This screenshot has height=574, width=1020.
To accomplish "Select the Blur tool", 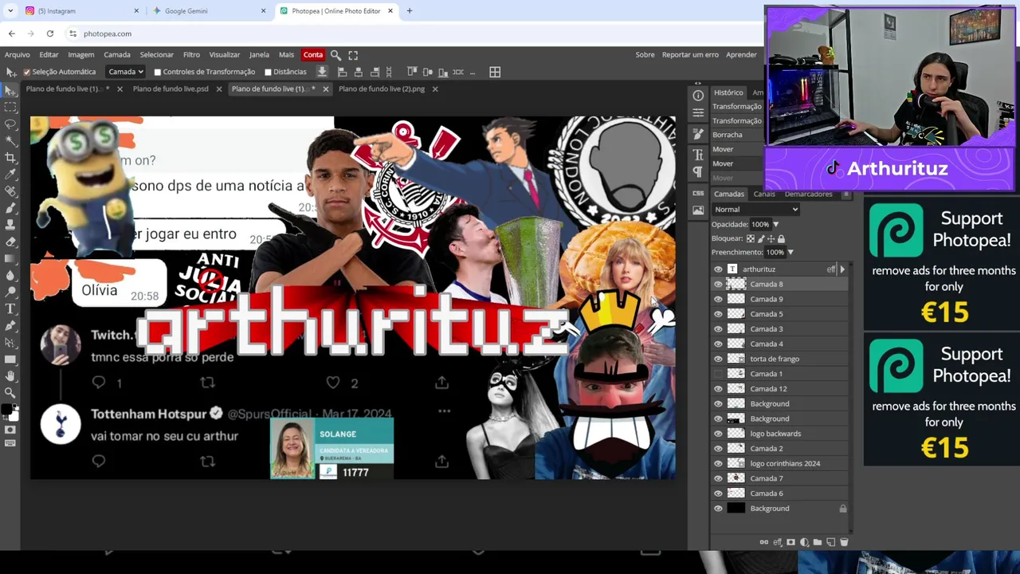I will tap(10, 274).
